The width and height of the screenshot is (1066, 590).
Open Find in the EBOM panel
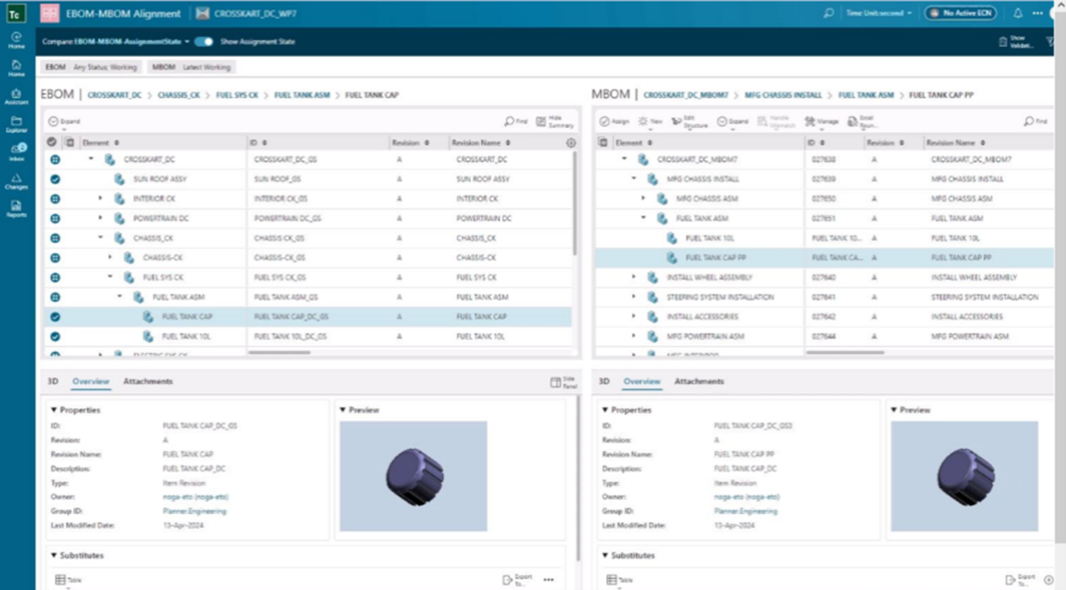point(515,120)
